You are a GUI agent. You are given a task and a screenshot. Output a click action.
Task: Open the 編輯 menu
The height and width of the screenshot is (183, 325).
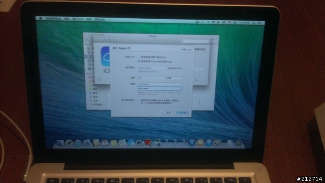point(67,19)
